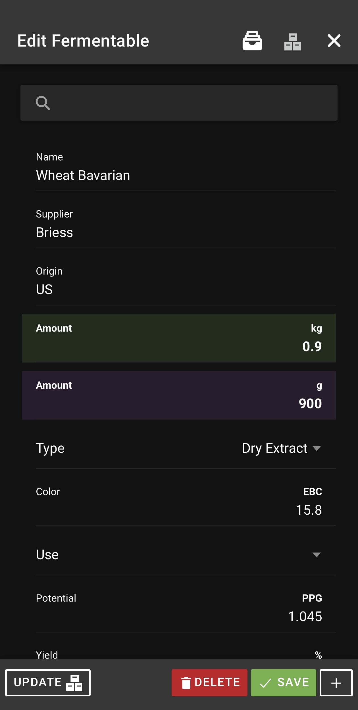
Task: Edit the Name field Wheat Bavarian
Action: [186, 169]
